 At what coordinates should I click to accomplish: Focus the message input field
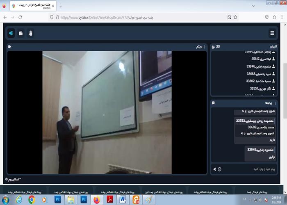(x=249, y=169)
